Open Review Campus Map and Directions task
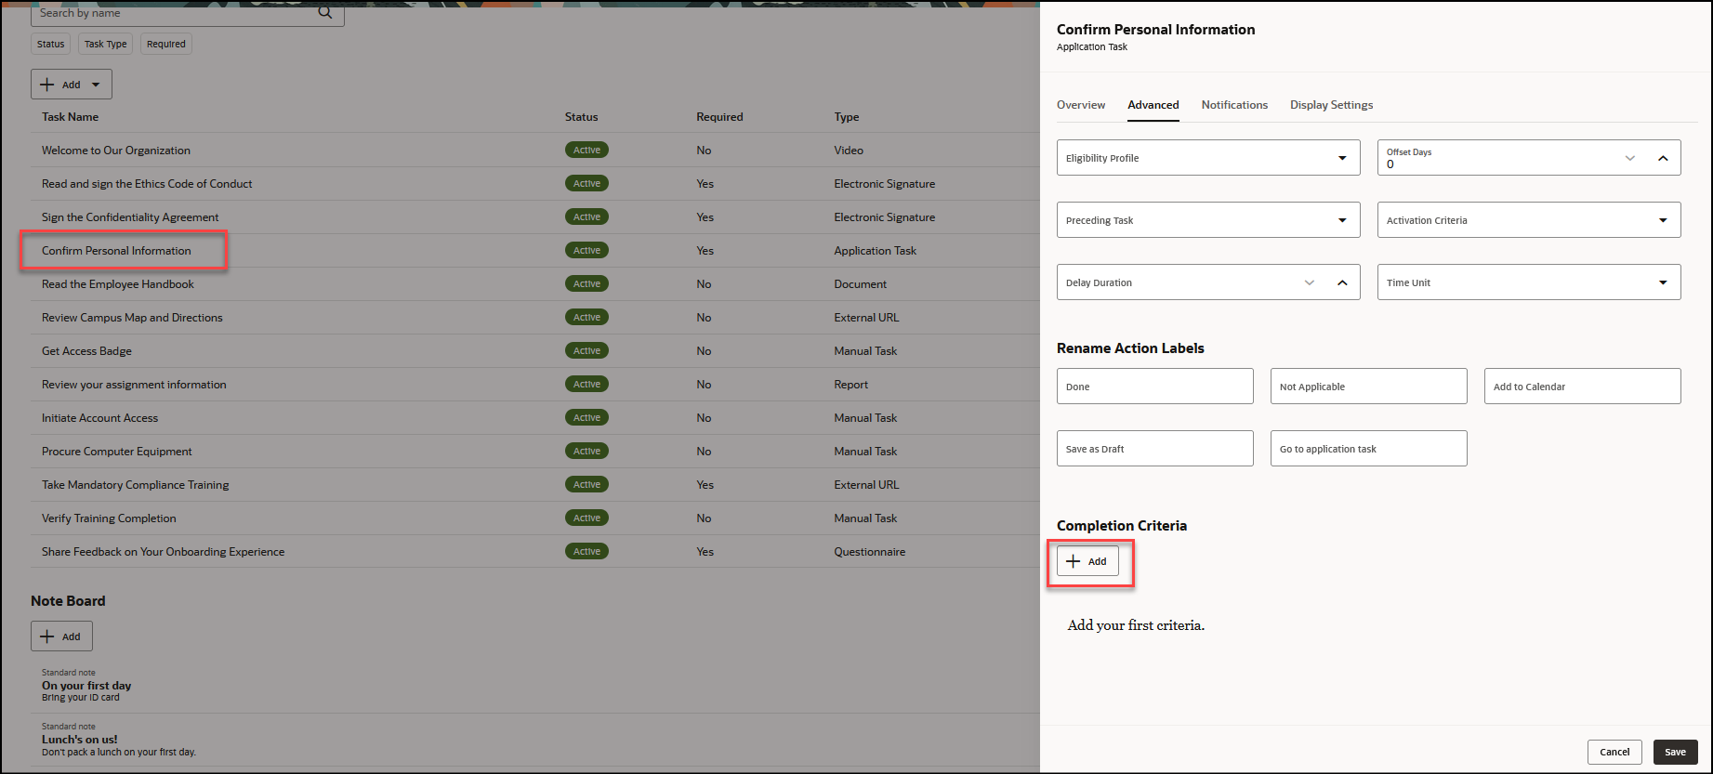The image size is (1713, 774). [132, 318]
